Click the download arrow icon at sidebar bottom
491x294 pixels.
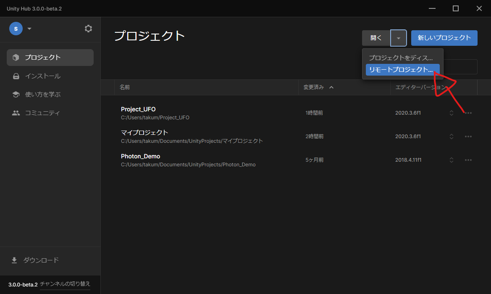click(14, 260)
